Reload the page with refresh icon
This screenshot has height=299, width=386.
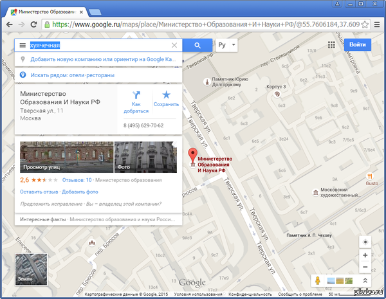(x=33, y=24)
